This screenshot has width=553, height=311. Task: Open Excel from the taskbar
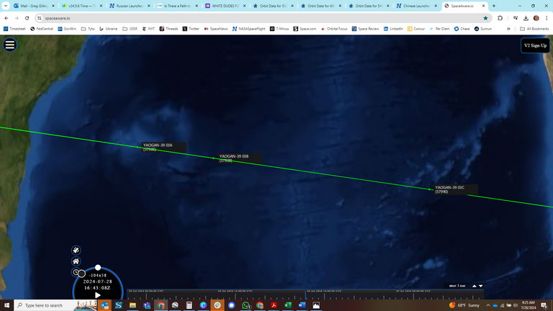[x=288, y=305]
